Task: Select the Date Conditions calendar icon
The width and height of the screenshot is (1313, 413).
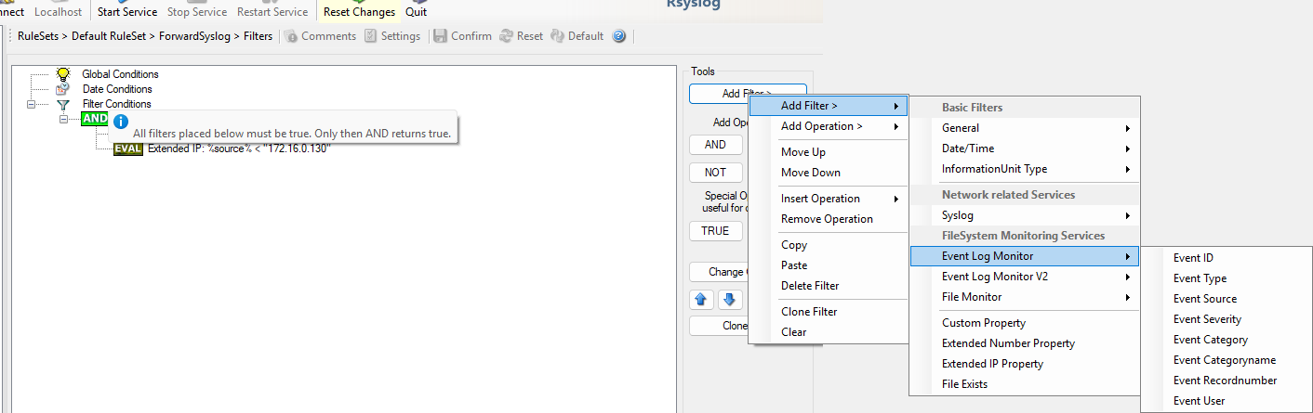Action: tap(63, 89)
